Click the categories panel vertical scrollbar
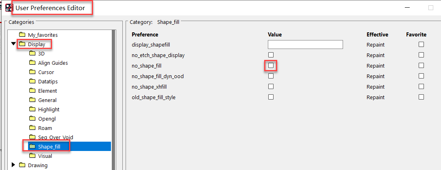 coord(114,97)
